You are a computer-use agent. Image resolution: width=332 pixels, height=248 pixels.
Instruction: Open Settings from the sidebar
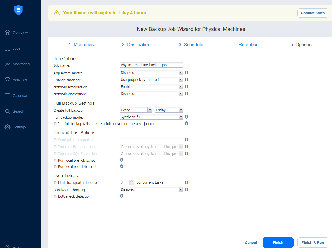(19, 127)
